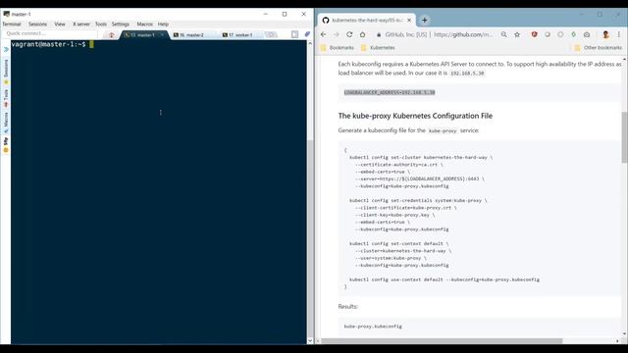Viewport: 628px width, 353px height.
Task: Open the Chrome profile avatar
Action: click(x=605, y=35)
